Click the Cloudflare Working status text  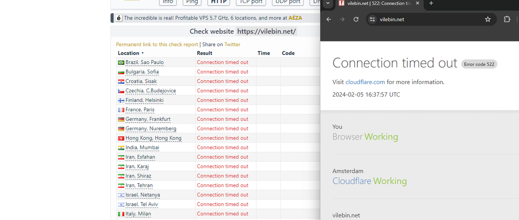coord(370,181)
